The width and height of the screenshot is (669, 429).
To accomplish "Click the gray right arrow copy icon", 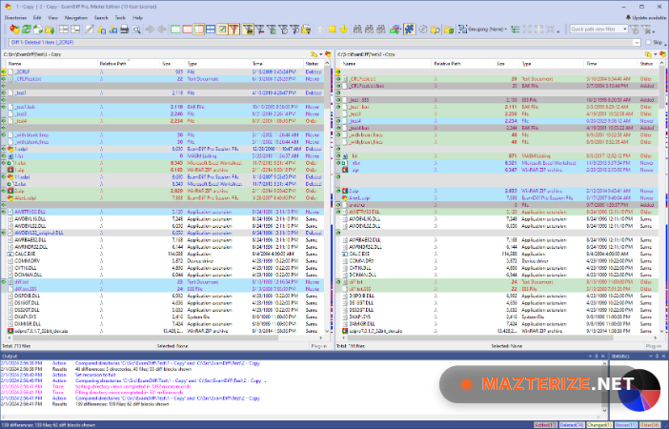I will pyautogui.click(x=150, y=29).
